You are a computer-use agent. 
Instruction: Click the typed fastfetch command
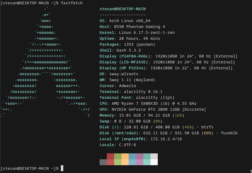(x=72, y=3)
